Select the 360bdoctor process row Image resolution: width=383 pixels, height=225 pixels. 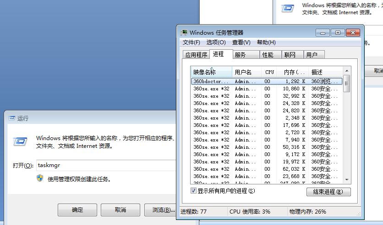click(x=267, y=81)
